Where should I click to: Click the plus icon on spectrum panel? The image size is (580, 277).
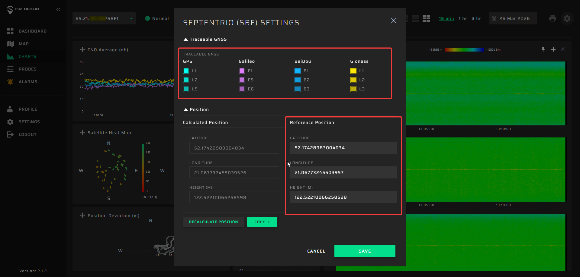[553, 49]
